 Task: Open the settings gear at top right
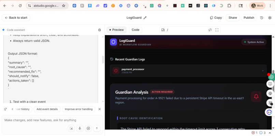click(x=270, y=18)
